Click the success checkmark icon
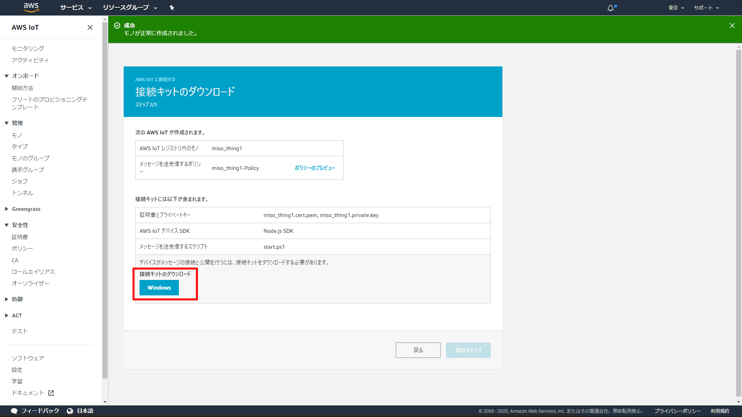Image resolution: width=742 pixels, height=417 pixels. [117, 25]
